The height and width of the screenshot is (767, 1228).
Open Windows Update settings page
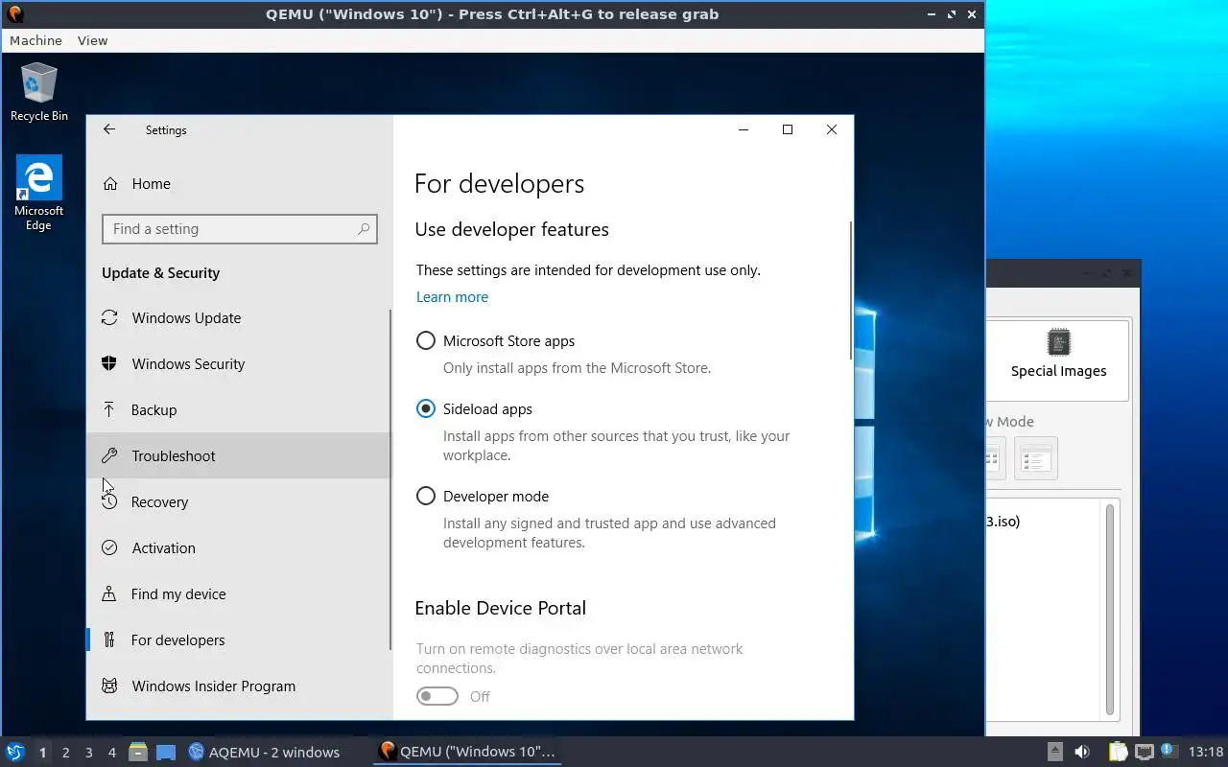click(x=238, y=318)
